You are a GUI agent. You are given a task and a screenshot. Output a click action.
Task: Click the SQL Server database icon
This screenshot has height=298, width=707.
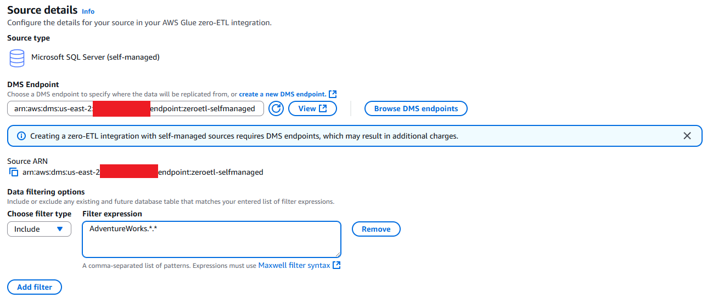[x=17, y=57]
